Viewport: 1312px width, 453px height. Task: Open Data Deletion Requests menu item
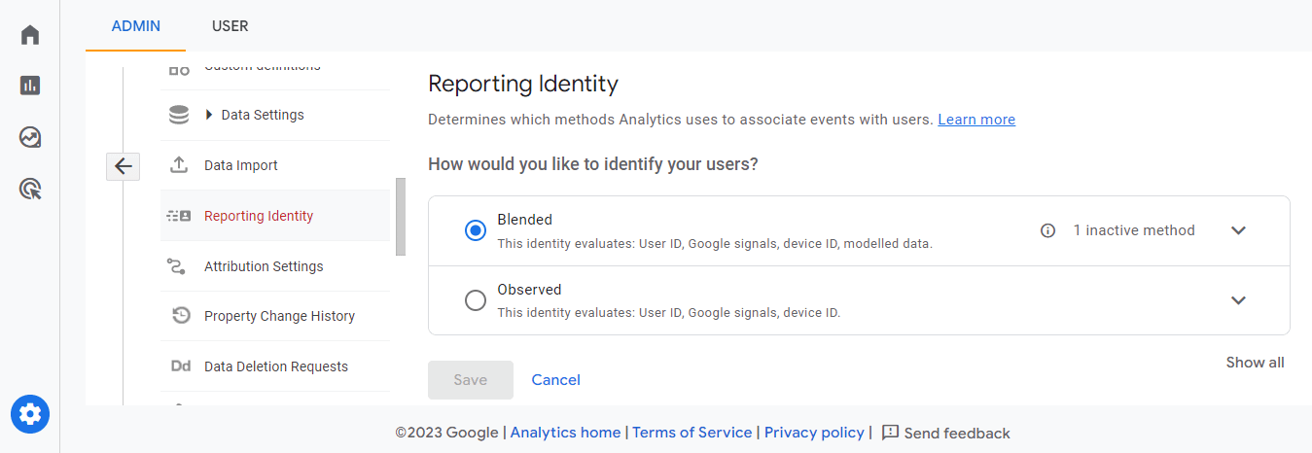coord(275,366)
